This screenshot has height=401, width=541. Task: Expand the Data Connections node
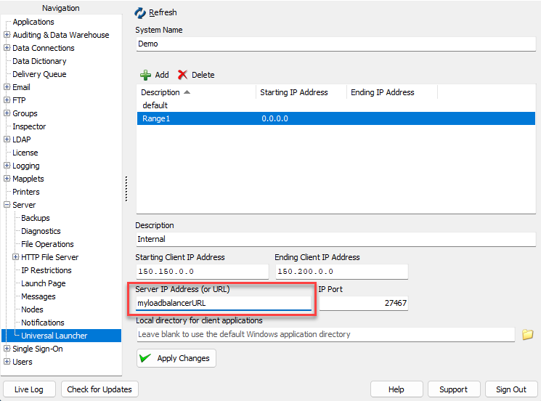7,48
